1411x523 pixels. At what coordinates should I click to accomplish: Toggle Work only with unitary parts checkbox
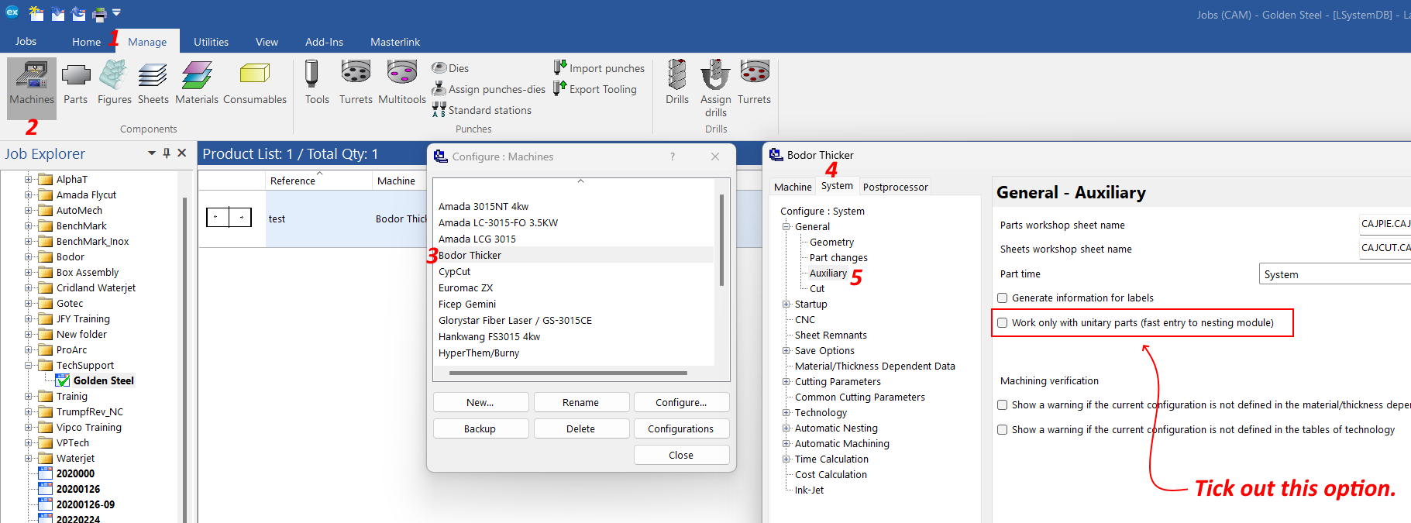[1003, 323]
